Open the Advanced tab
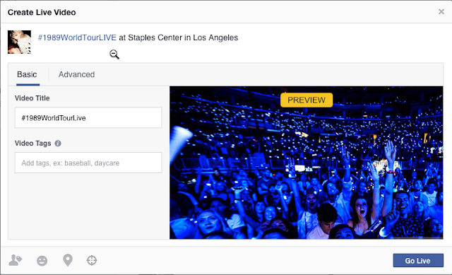The width and height of the screenshot is (452, 275). [76, 74]
